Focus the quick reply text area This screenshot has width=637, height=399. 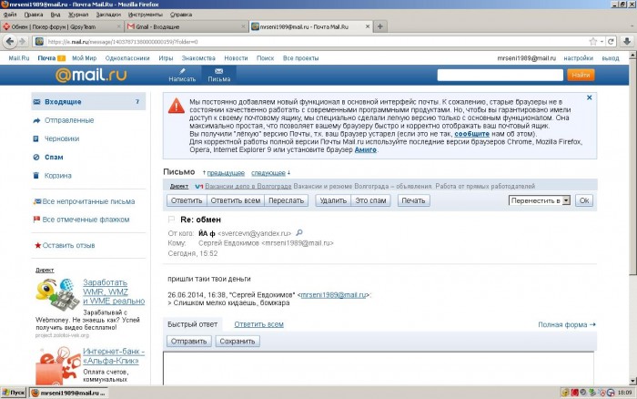(x=379, y=369)
